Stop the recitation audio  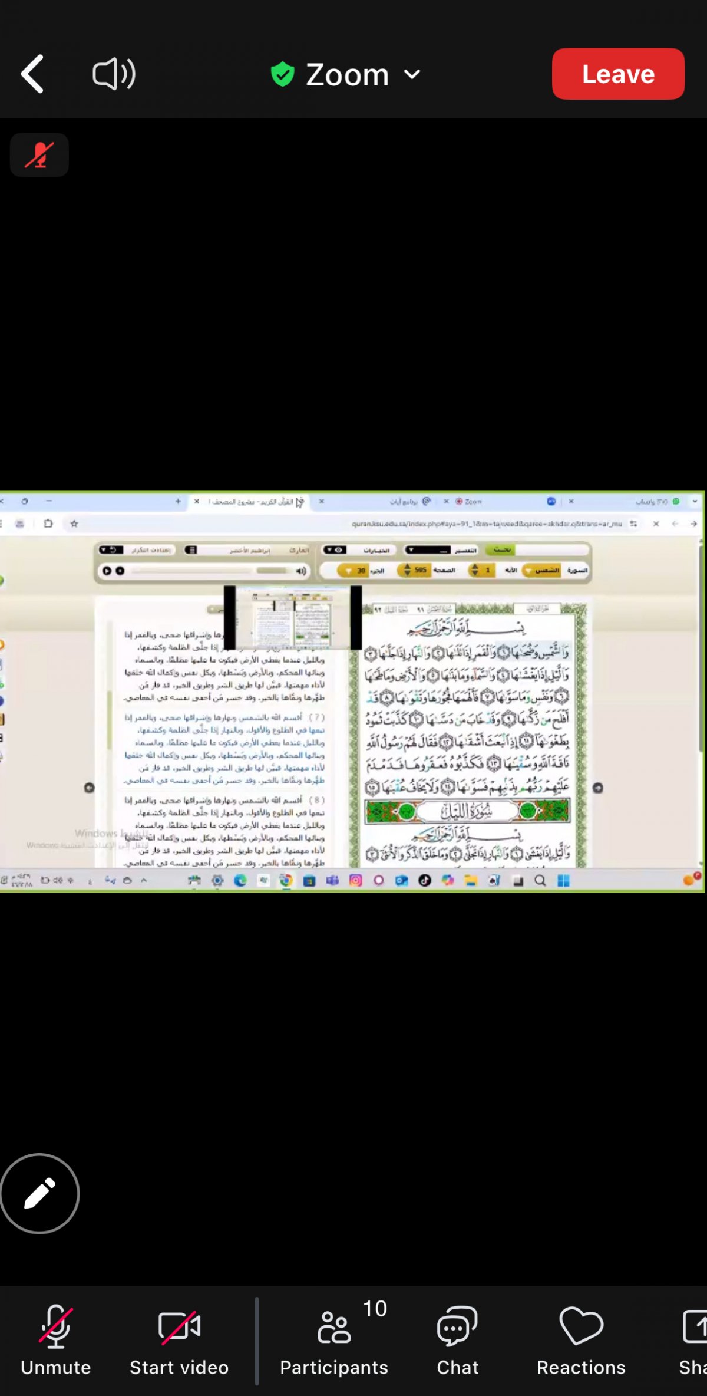point(120,571)
